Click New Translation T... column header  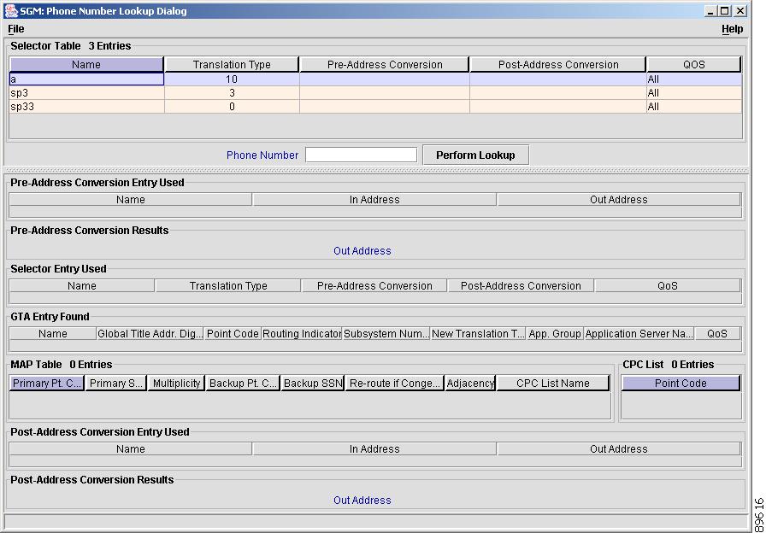coord(478,334)
